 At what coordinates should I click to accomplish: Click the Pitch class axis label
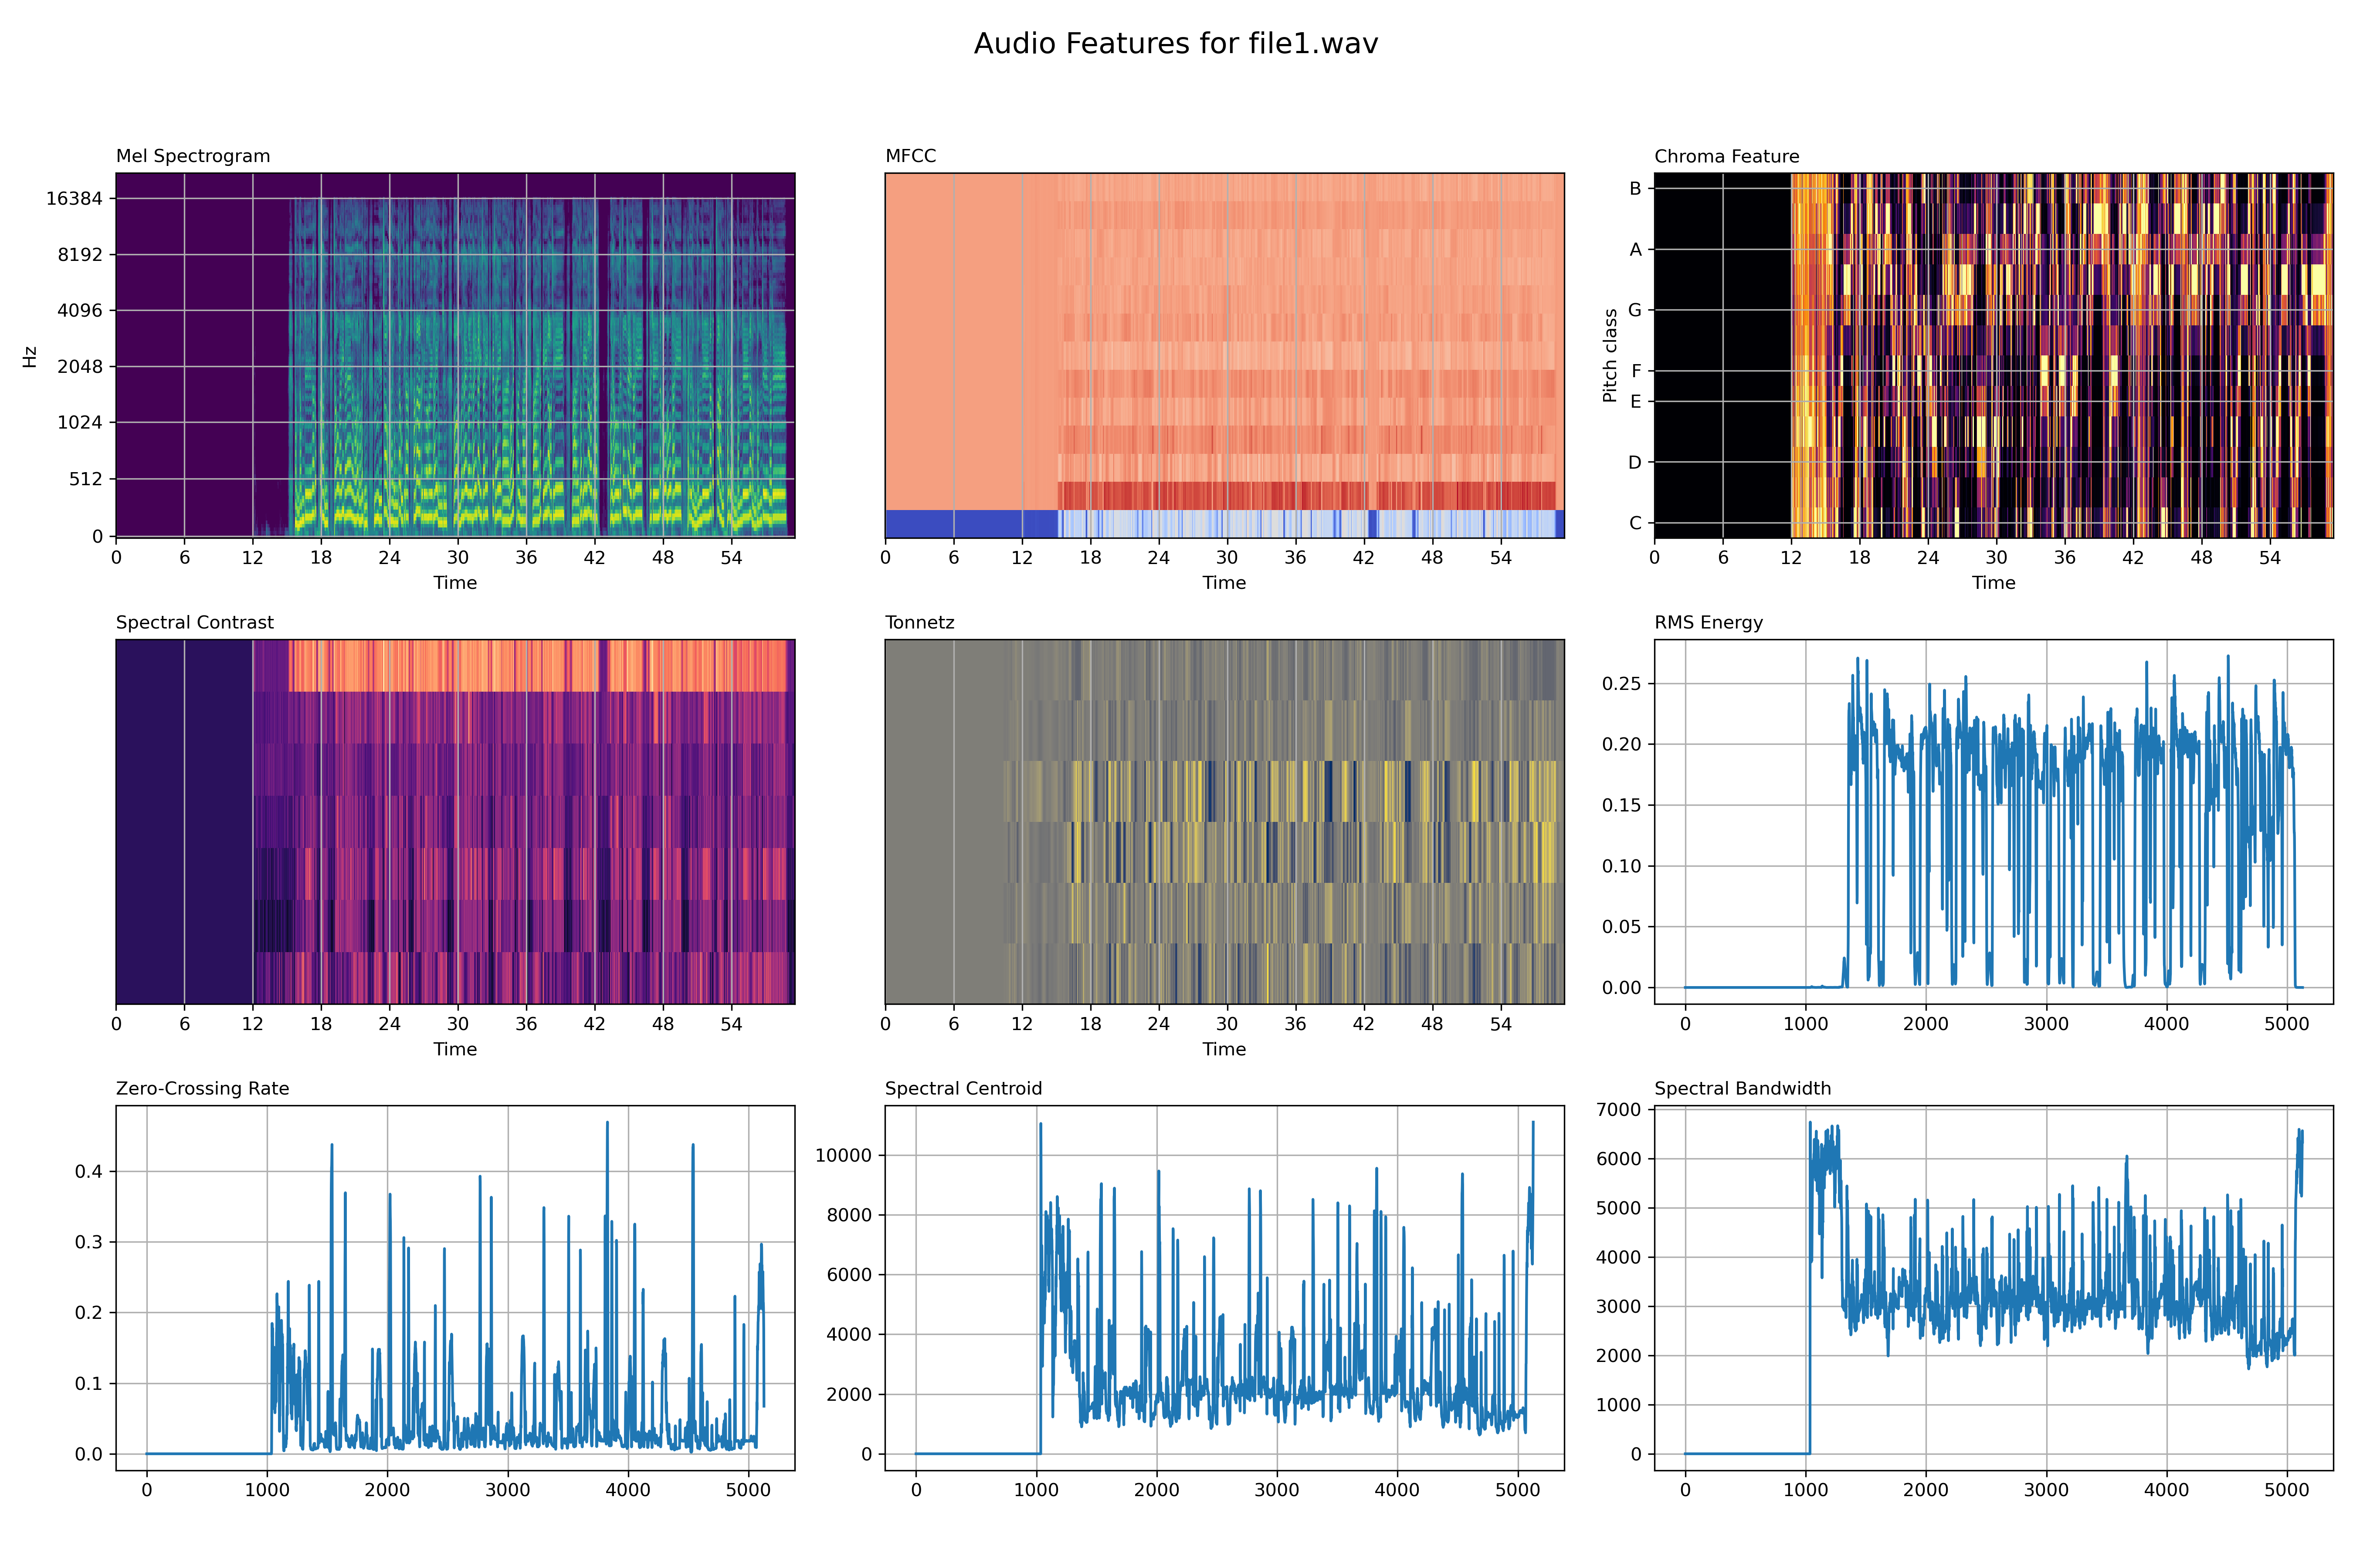coord(1610,355)
